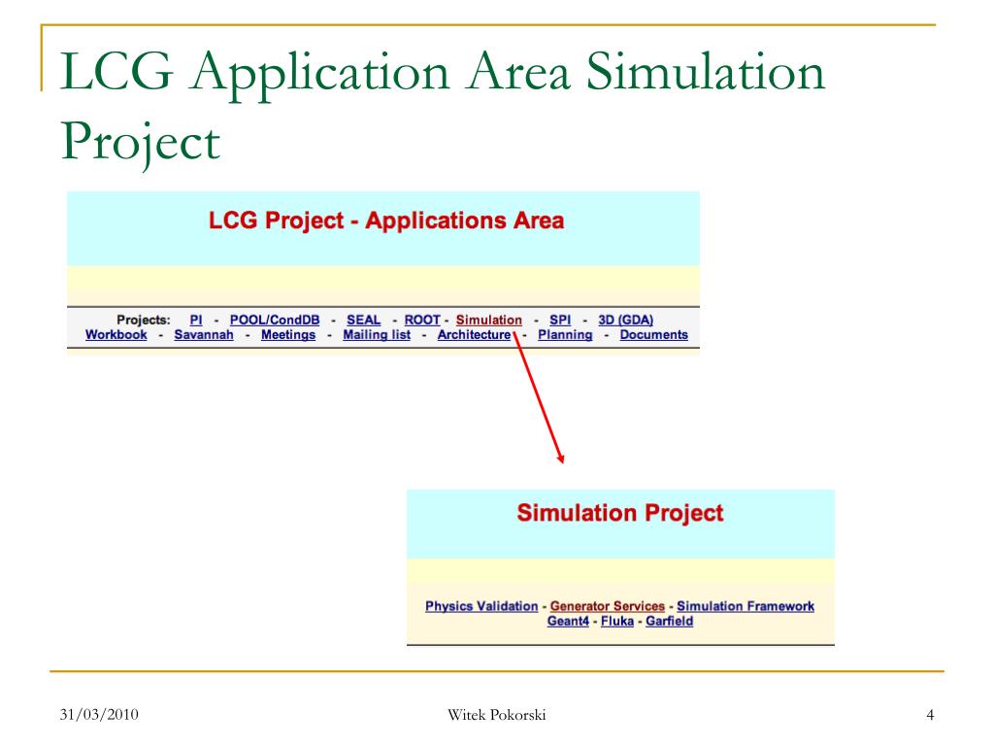Screen dimensions: 994x746
Task: Click the 'Simulation Project' heading
Action: click(x=620, y=513)
